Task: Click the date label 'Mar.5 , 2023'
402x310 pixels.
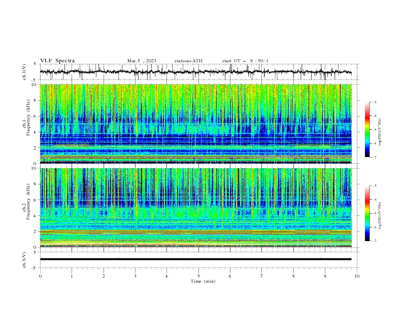Action: (142, 61)
